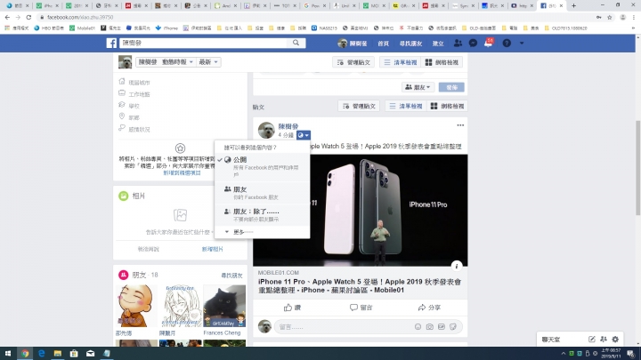
Task: Open chat settings gear icon
Action: pyautogui.click(x=615, y=340)
